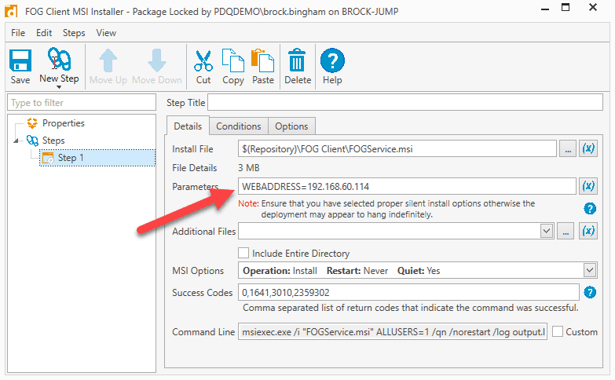Insert variable into Parameters field
Viewport: 615px width, 380px height.
tap(588, 186)
